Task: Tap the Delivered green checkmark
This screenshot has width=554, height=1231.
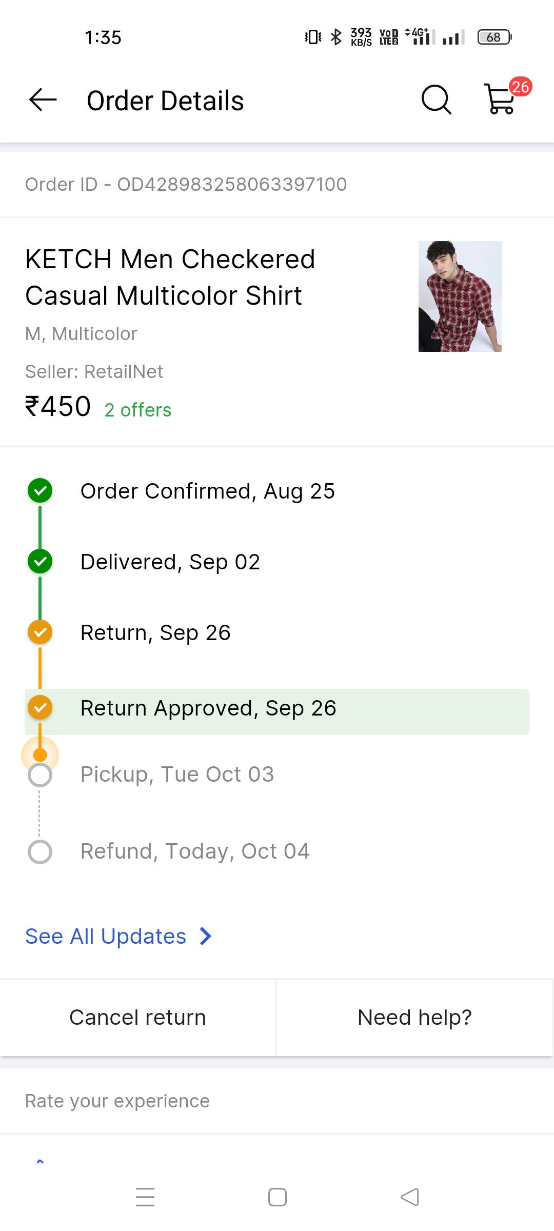Action: pyautogui.click(x=40, y=562)
